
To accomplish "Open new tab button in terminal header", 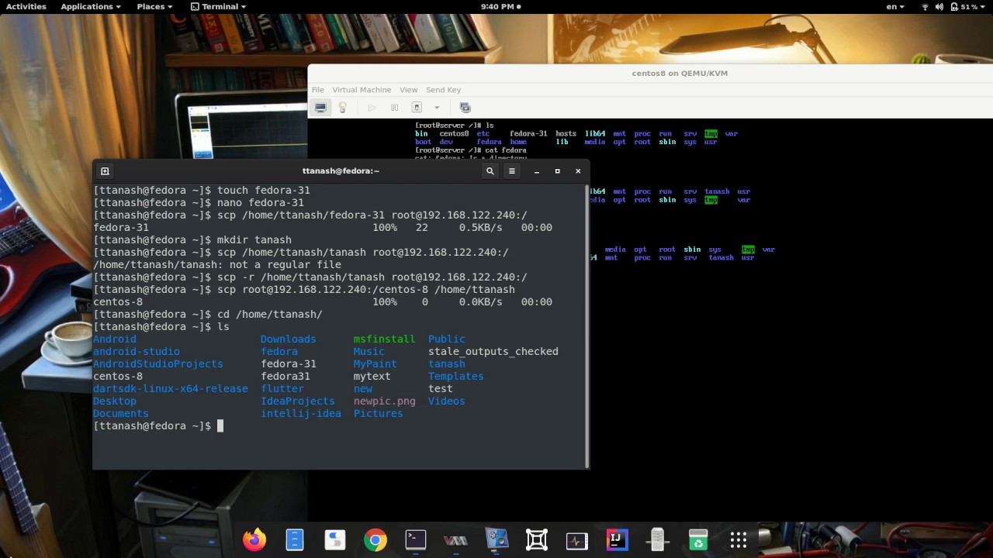I will (105, 171).
